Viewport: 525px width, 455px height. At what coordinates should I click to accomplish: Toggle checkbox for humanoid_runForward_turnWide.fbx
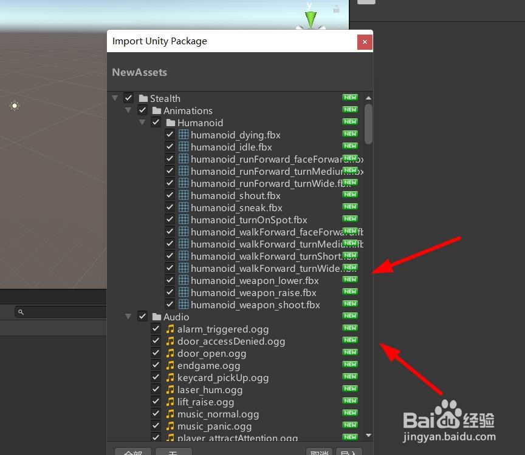point(170,183)
